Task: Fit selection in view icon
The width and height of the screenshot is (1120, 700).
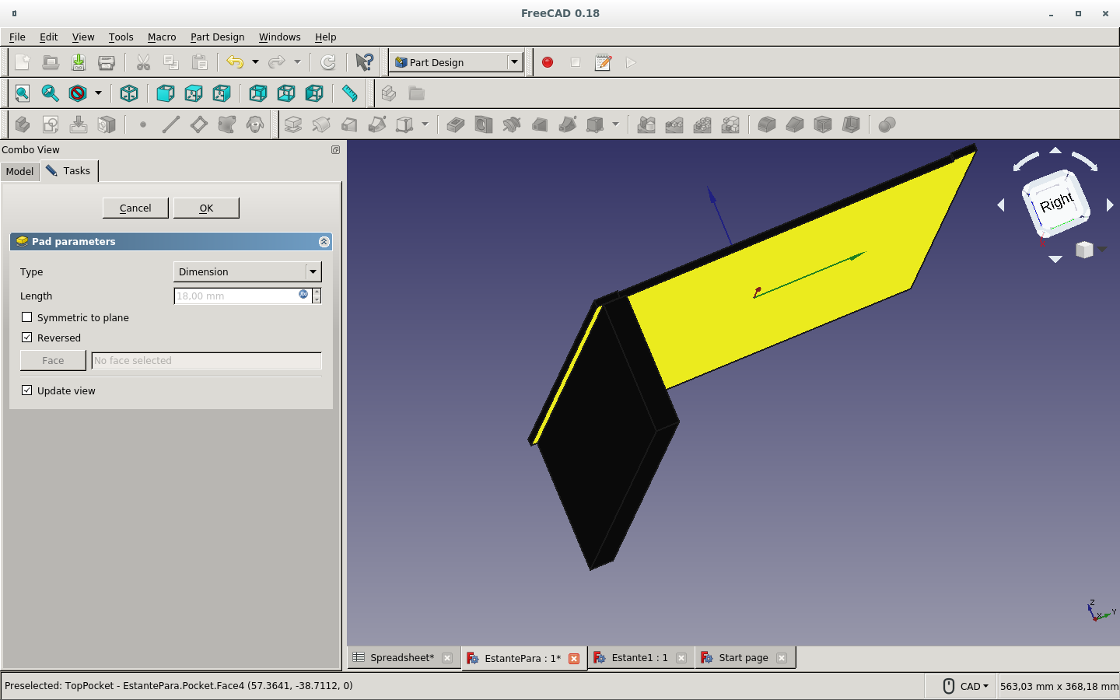Action: point(51,93)
